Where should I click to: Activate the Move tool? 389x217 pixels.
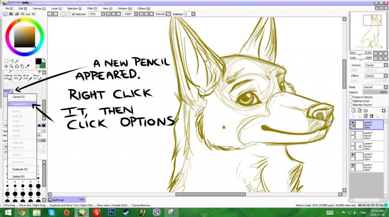tap(6, 66)
